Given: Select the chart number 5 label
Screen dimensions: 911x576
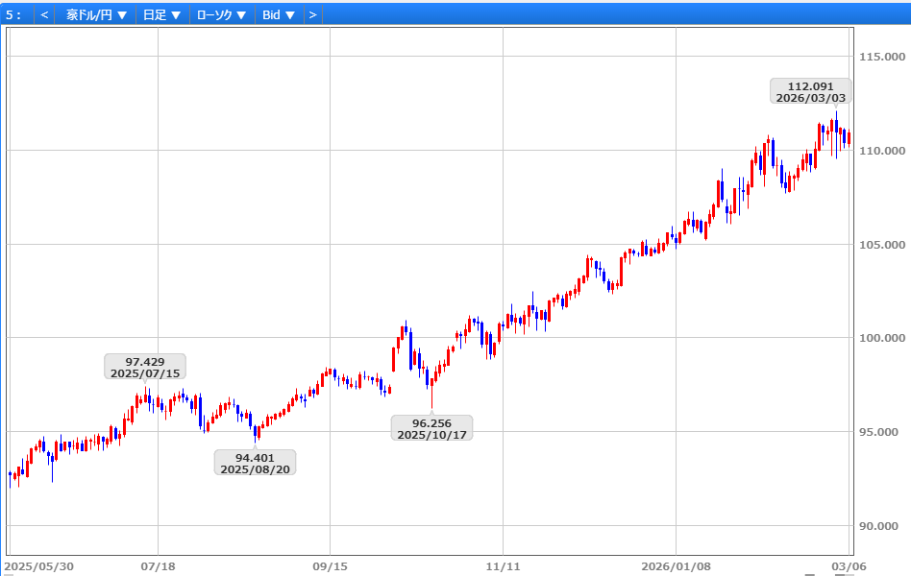Looking at the screenshot, I should (13, 14).
